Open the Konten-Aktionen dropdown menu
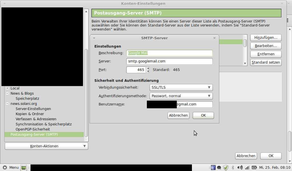 [x=46, y=146]
